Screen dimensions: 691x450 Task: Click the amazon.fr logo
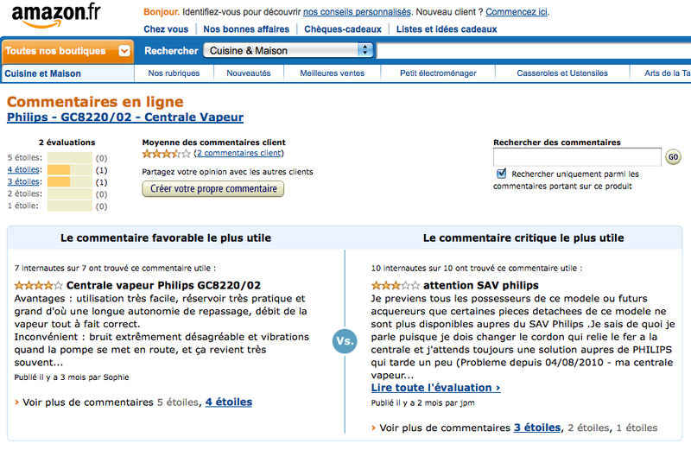[x=56, y=16]
